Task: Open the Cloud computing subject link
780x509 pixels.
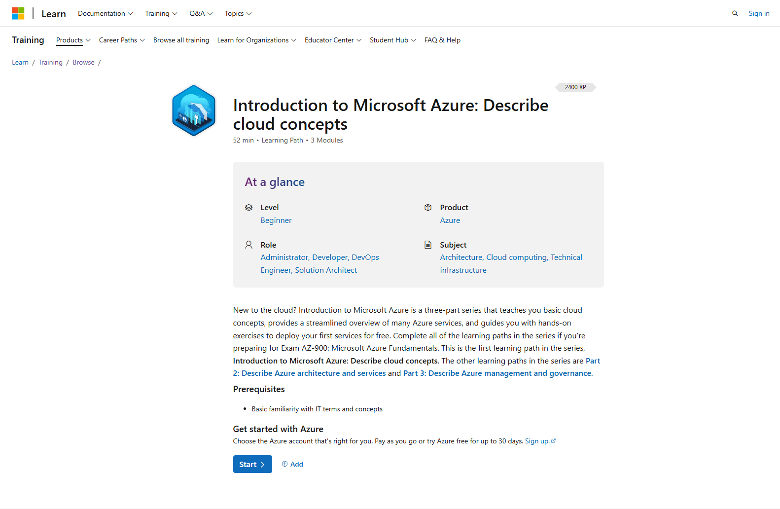Action: pyautogui.click(x=517, y=257)
